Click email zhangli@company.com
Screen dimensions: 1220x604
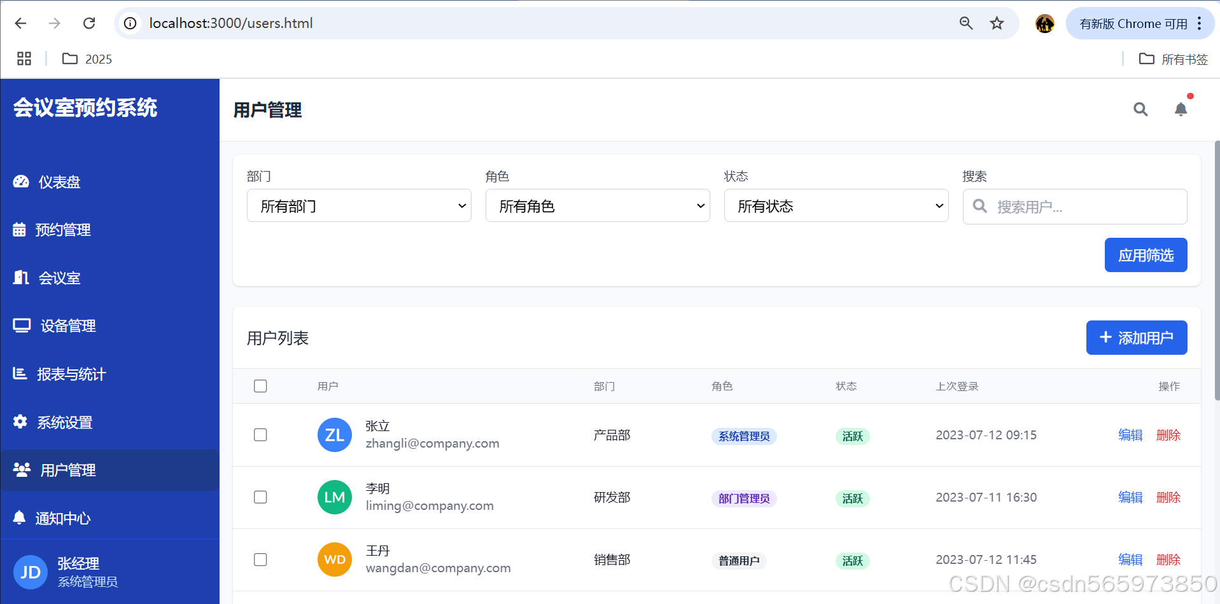432,443
